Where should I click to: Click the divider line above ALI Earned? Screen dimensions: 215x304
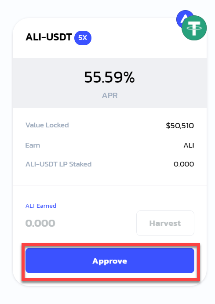tap(110, 185)
